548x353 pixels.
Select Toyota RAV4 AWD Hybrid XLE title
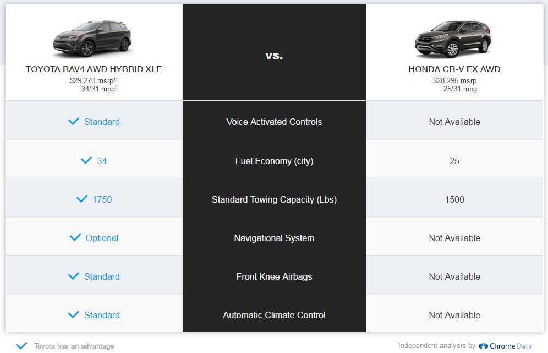[x=94, y=69]
